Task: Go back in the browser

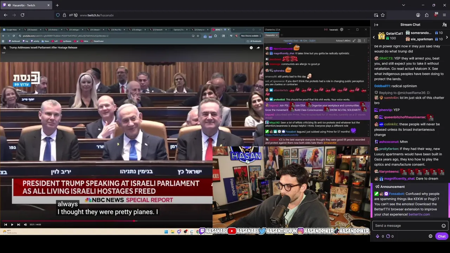Action: (x=6, y=15)
